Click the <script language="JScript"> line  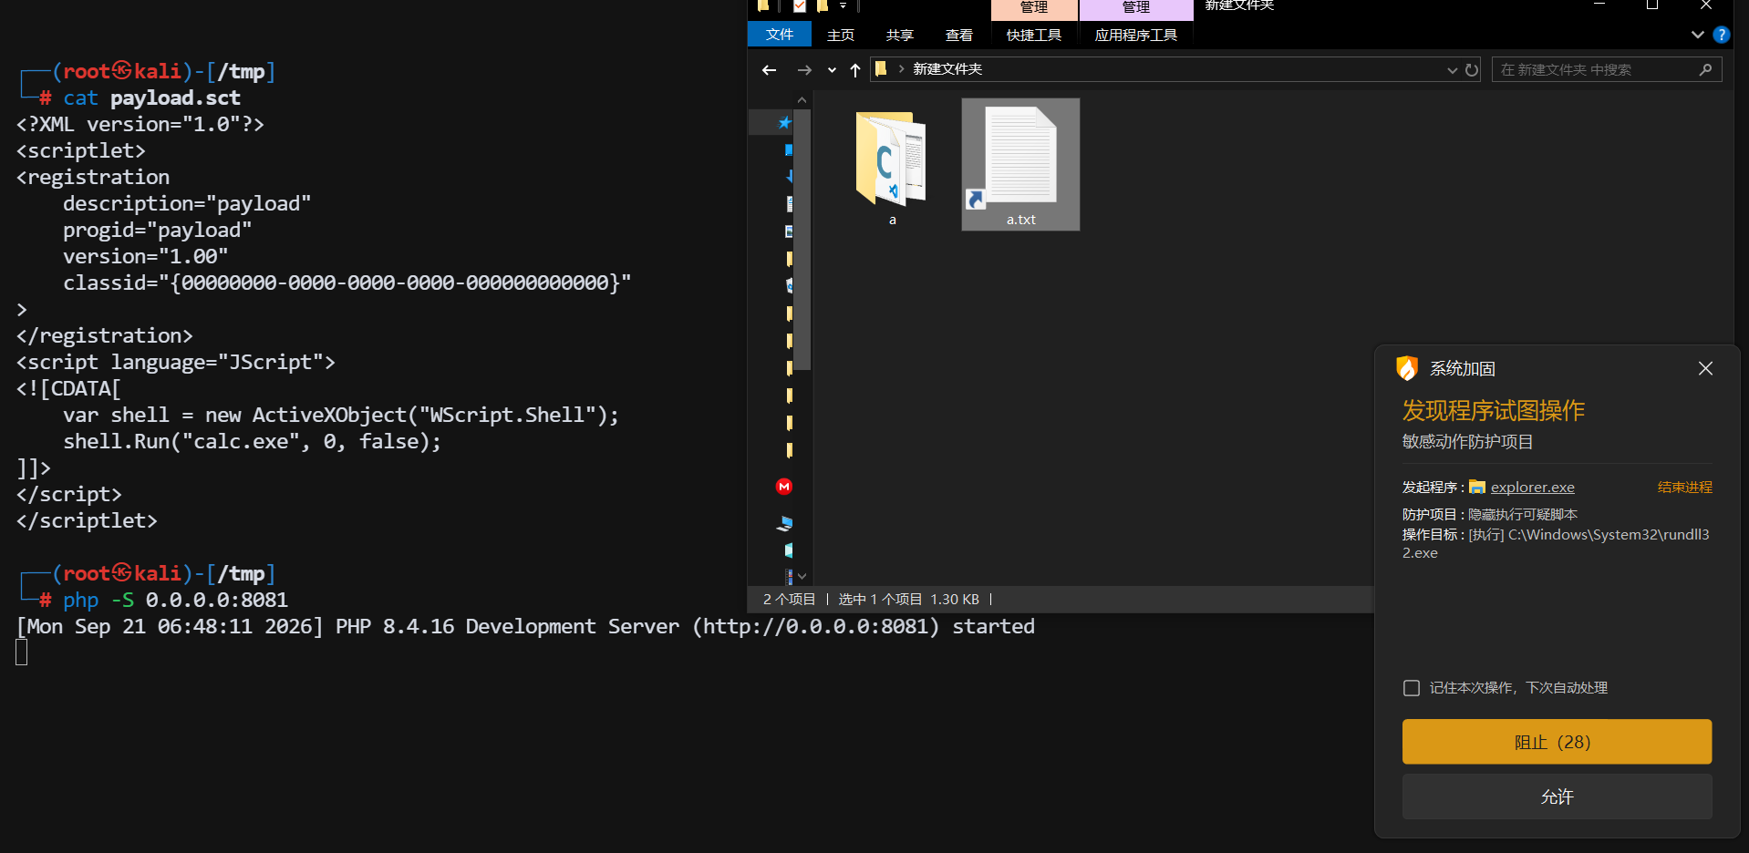pos(176,363)
